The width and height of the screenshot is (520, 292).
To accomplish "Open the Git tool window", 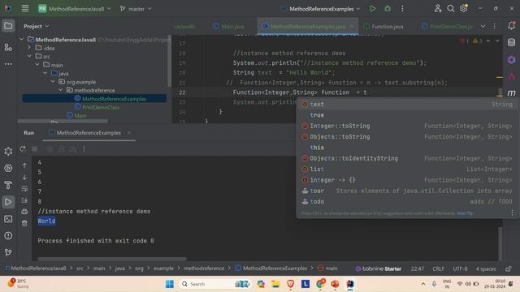I will (x=8, y=252).
